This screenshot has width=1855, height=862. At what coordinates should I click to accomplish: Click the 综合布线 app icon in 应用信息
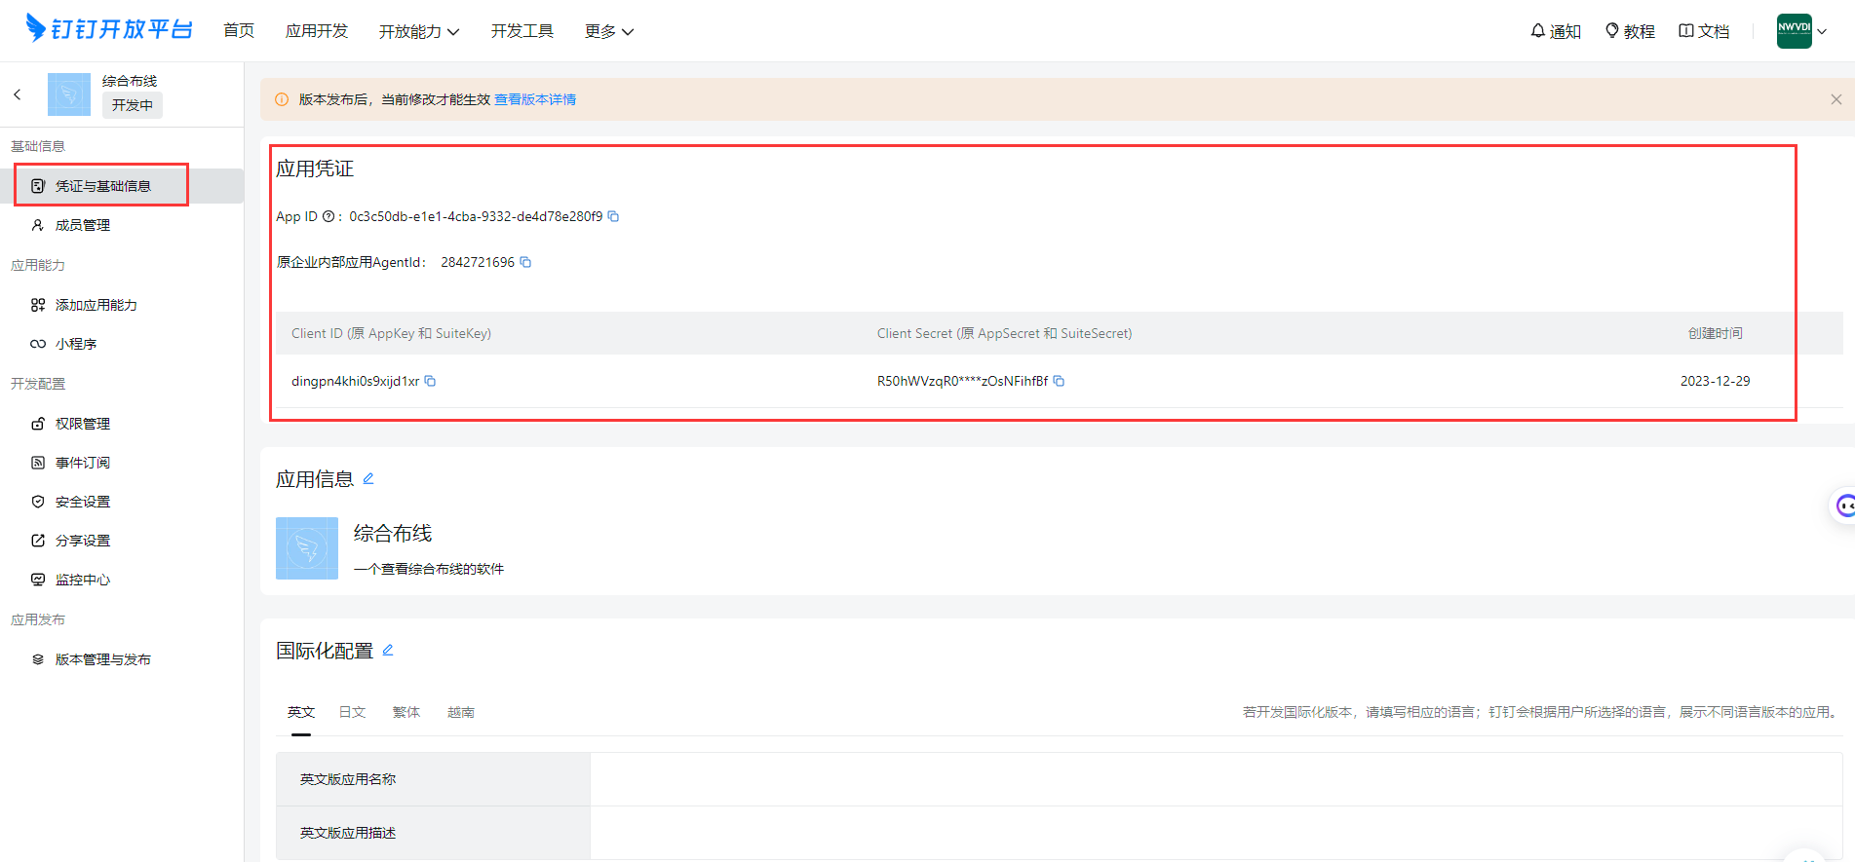point(307,548)
